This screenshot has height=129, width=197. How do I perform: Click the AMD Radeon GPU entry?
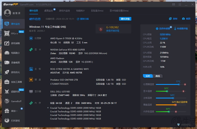coord(57,58)
